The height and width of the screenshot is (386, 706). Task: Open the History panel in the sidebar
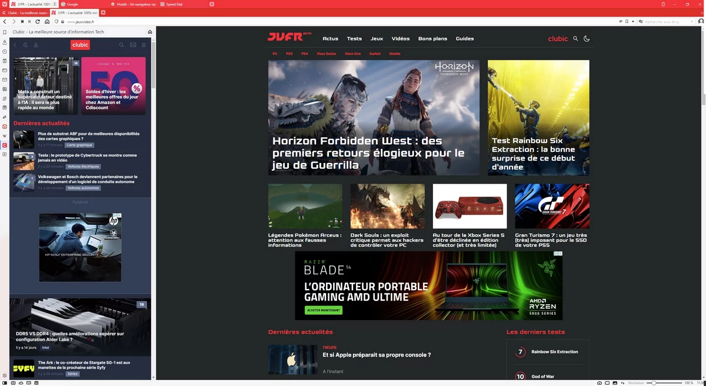click(5, 51)
